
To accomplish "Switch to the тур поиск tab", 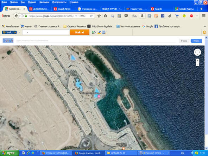I will pos(88,9).
